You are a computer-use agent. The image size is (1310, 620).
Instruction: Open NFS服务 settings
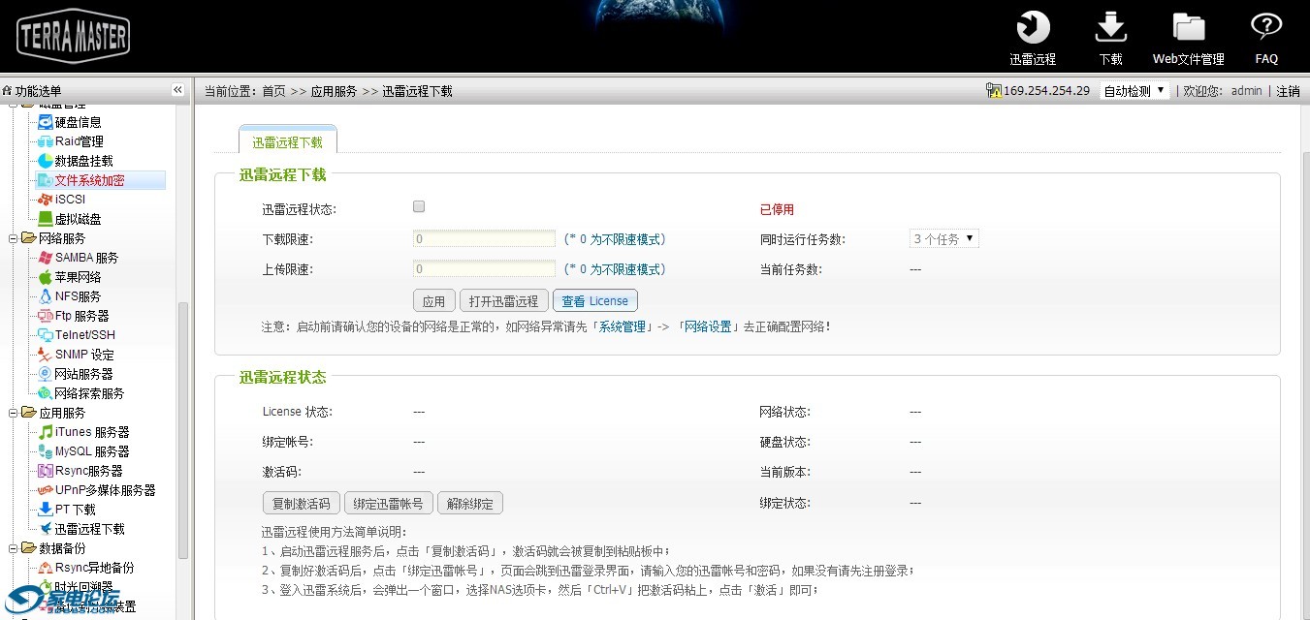tap(78, 296)
